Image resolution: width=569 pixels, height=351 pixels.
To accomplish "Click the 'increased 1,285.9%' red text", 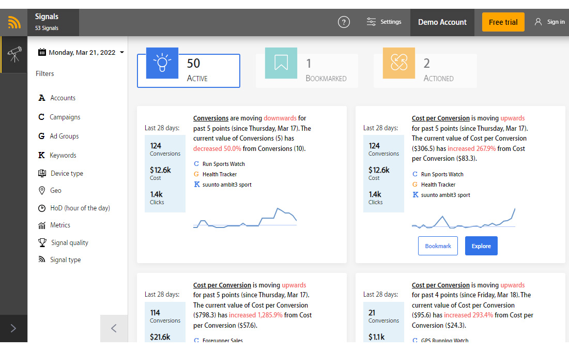I will tap(255, 315).
